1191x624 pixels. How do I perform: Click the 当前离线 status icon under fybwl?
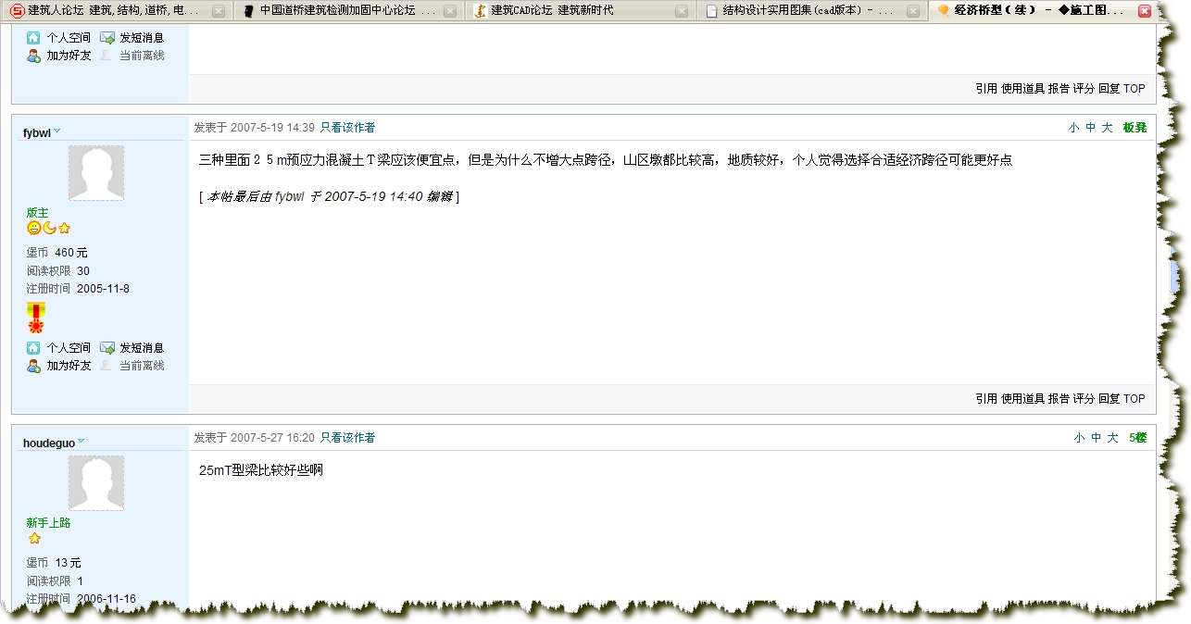107,366
